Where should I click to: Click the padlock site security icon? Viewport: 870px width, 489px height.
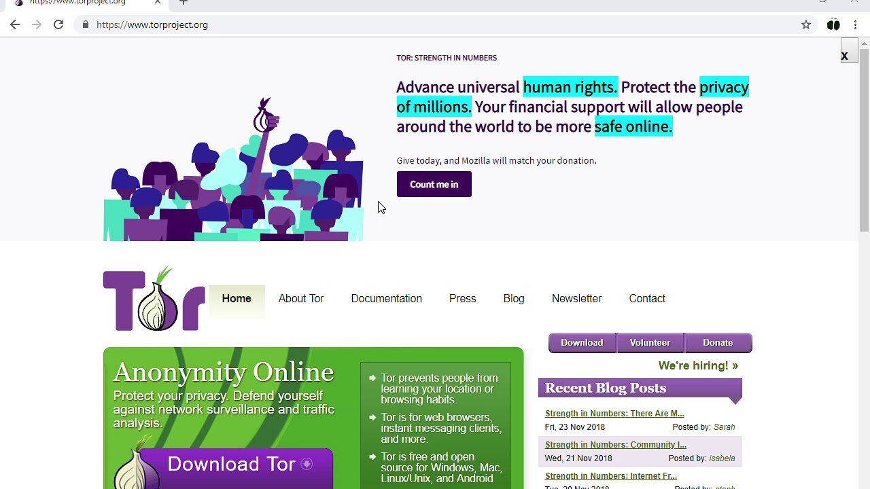tap(85, 24)
